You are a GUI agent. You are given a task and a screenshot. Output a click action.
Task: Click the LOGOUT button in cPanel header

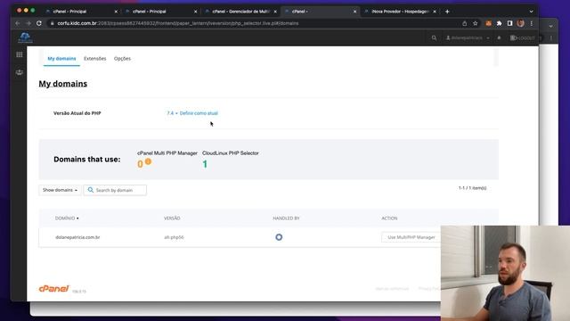click(523, 37)
